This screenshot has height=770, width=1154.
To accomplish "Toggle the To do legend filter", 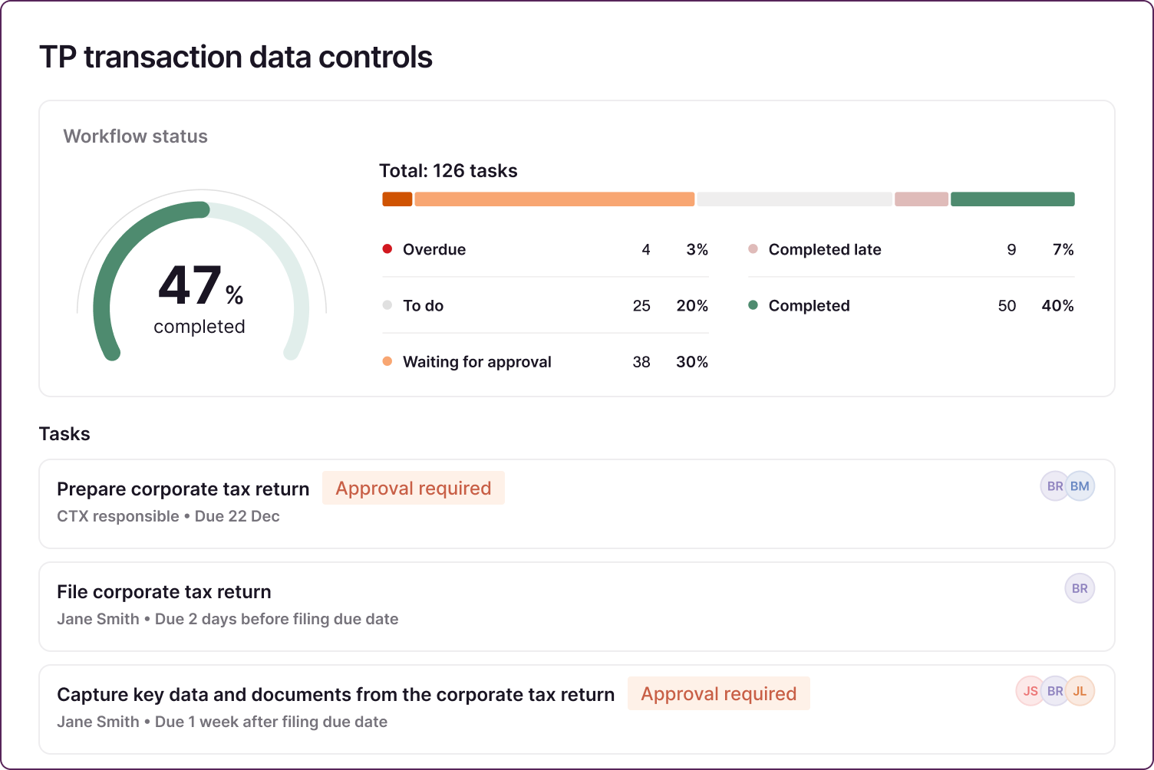I will pyautogui.click(x=424, y=305).
